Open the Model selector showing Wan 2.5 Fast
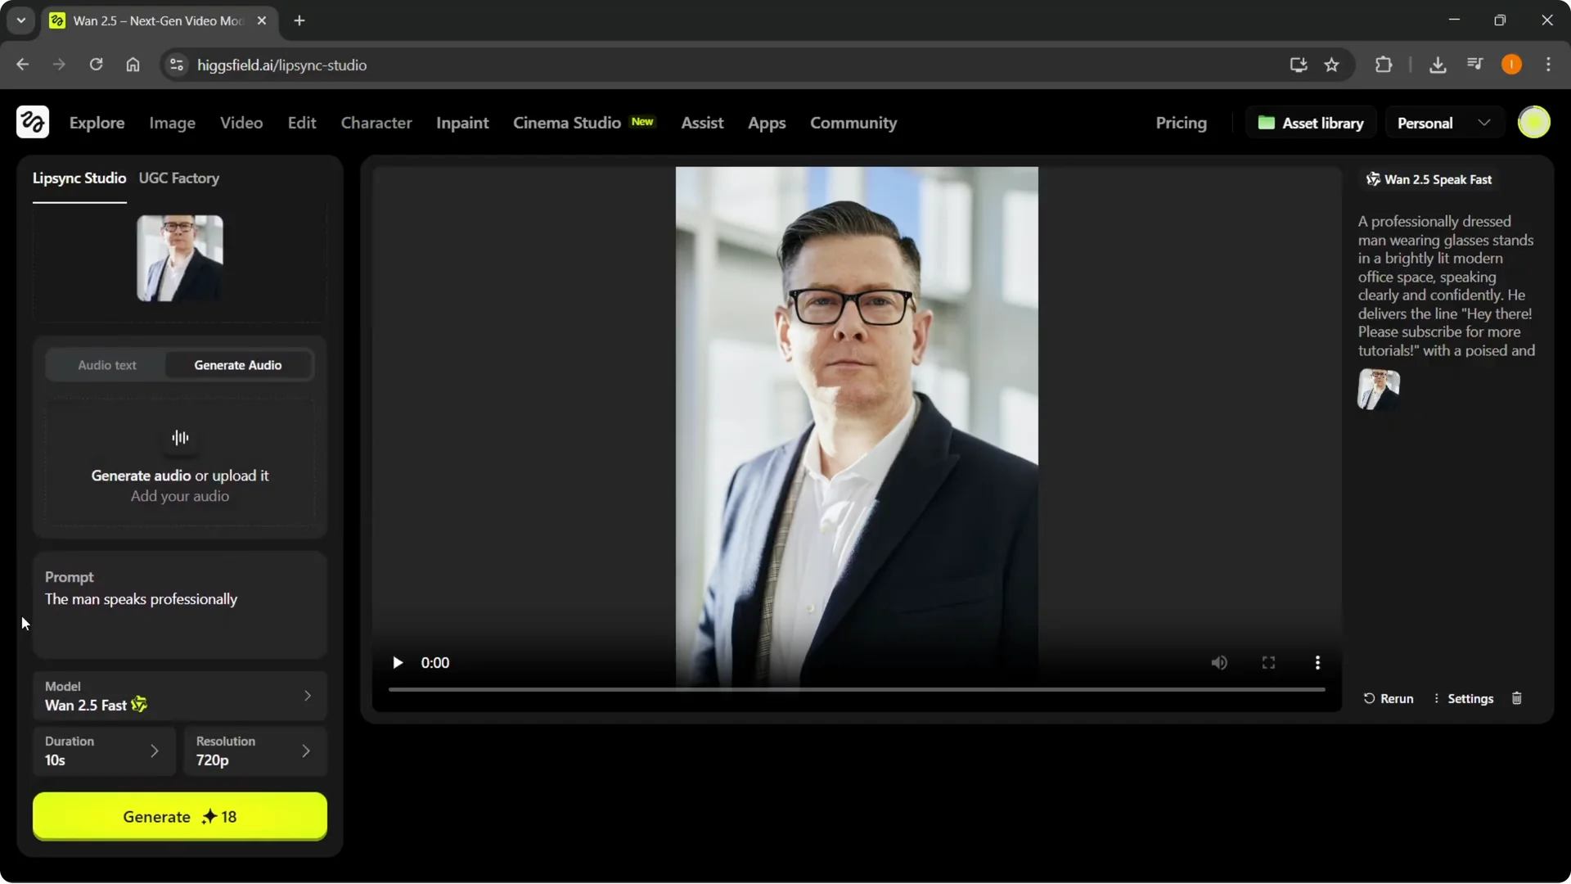The width and height of the screenshot is (1571, 884). coord(179,696)
